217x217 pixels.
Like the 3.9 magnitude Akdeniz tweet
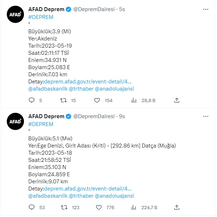coord(97,101)
